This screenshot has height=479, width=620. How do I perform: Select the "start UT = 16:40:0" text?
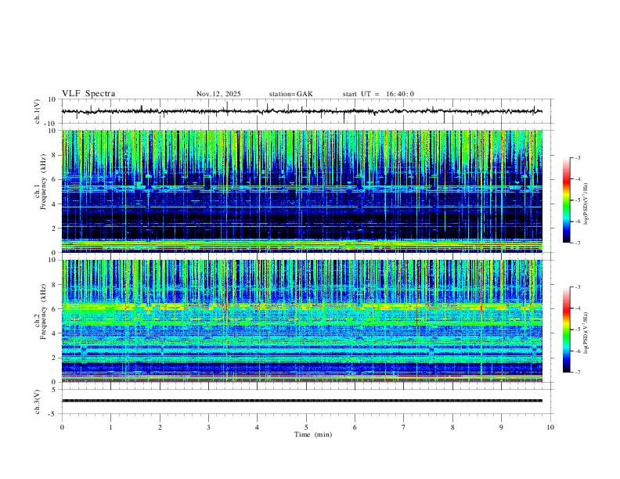click(378, 94)
